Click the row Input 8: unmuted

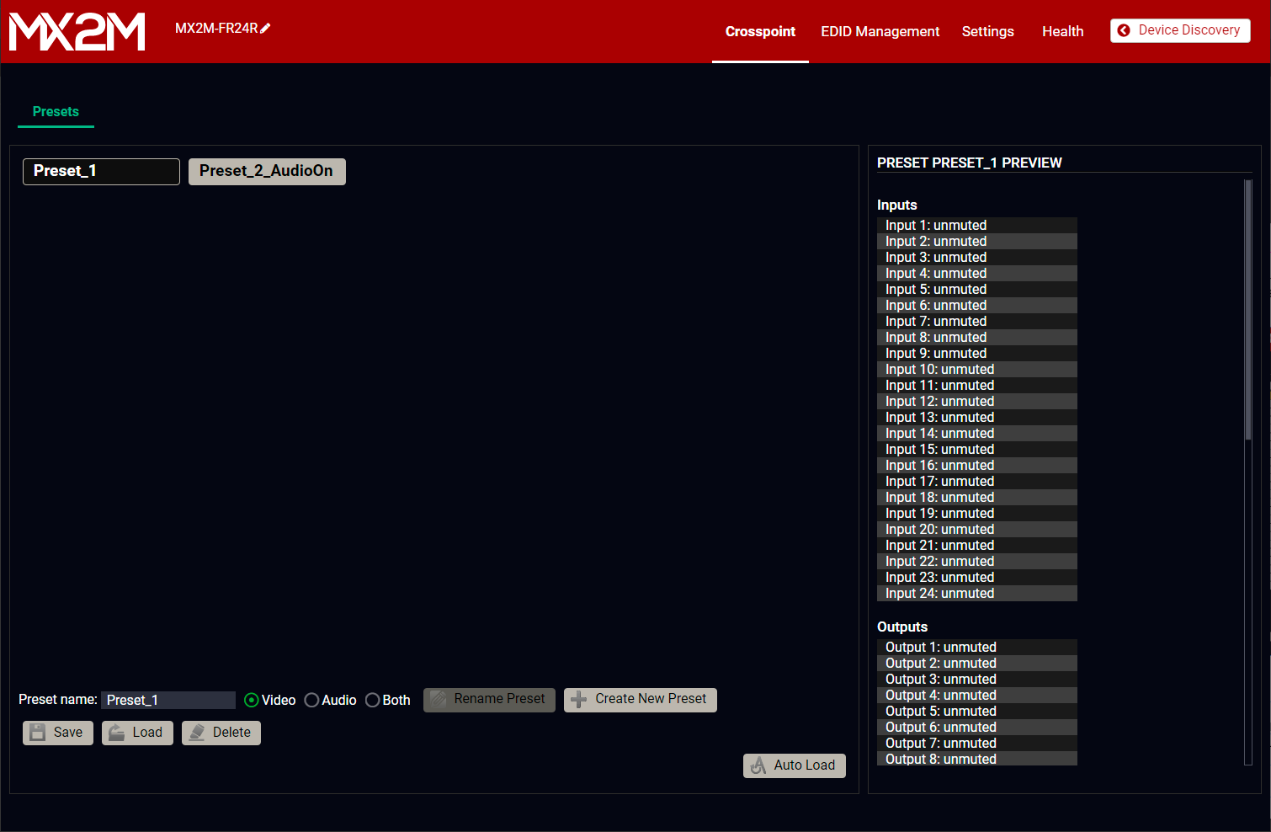pyautogui.click(x=977, y=338)
